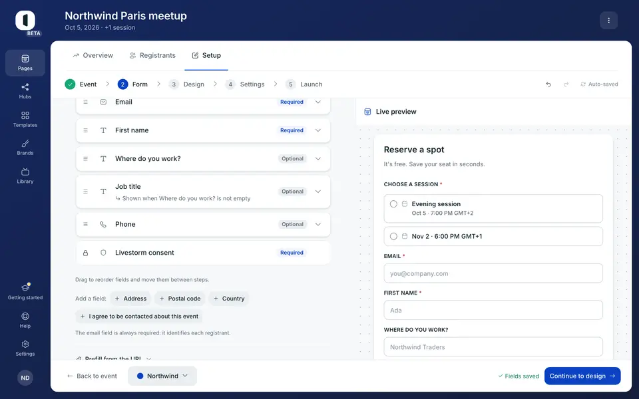The image size is (639, 399).
Task: Click text icon in Job title row
Action: click(x=103, y=192)
